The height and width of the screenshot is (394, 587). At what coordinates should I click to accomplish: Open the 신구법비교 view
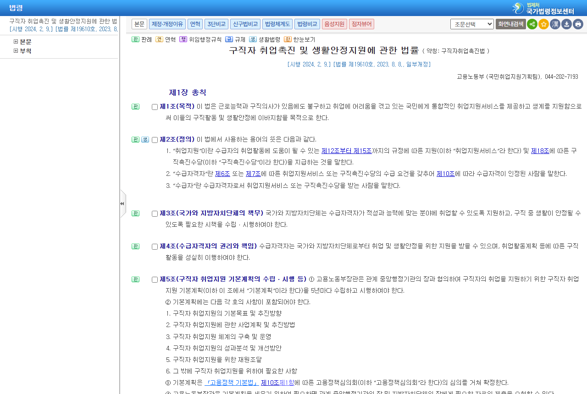point(245,24)
